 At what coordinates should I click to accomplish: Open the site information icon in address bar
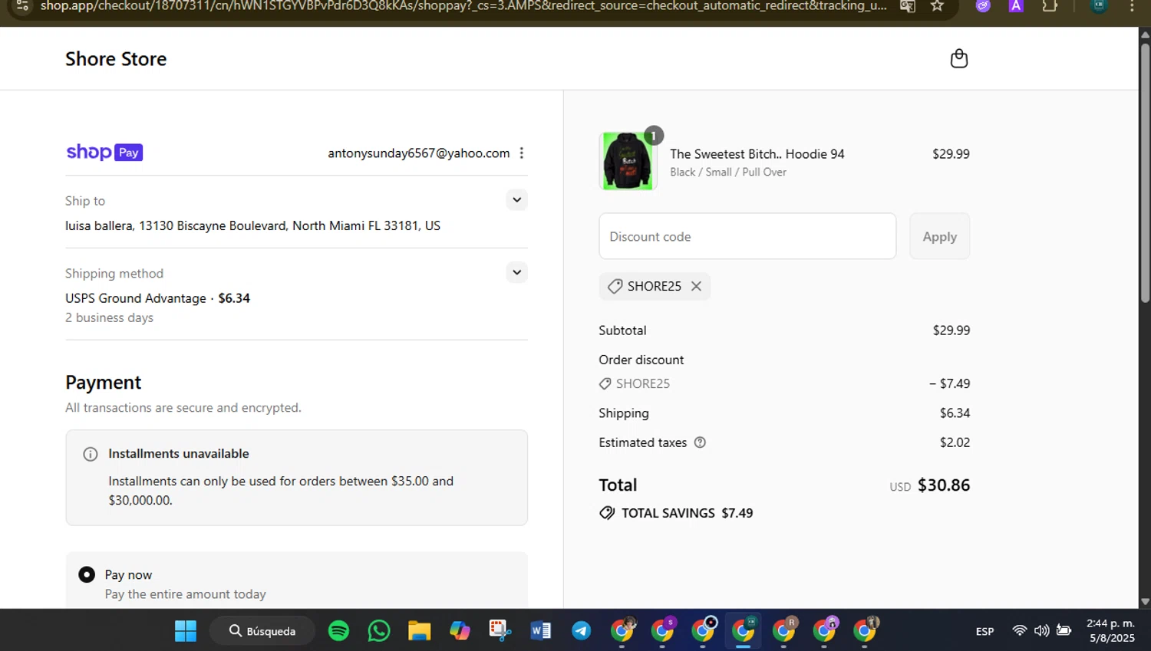(23, 6)
